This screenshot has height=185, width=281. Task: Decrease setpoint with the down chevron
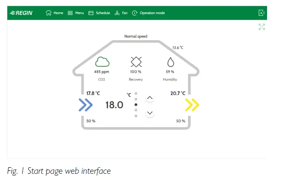tap(150, 113)
